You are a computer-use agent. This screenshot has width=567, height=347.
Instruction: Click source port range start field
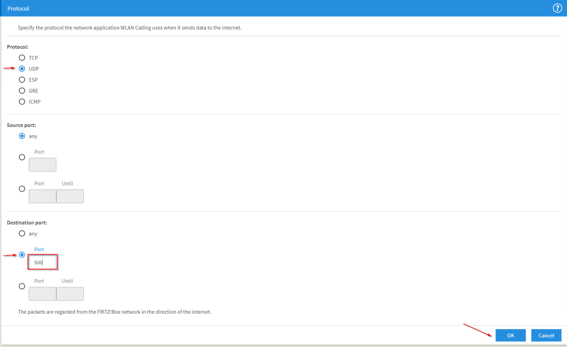(x=42, y=197)
